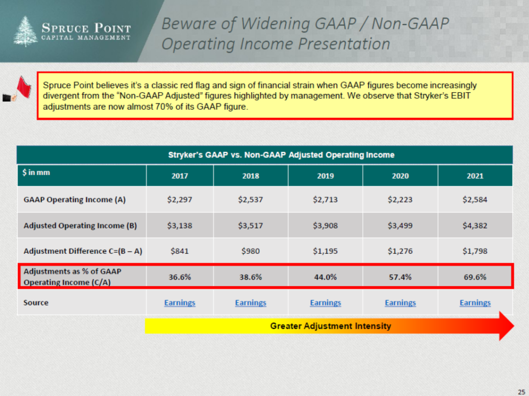Select the 38.6% percentage cell
The height and width of the screenshot is (396, 529).
251,277
